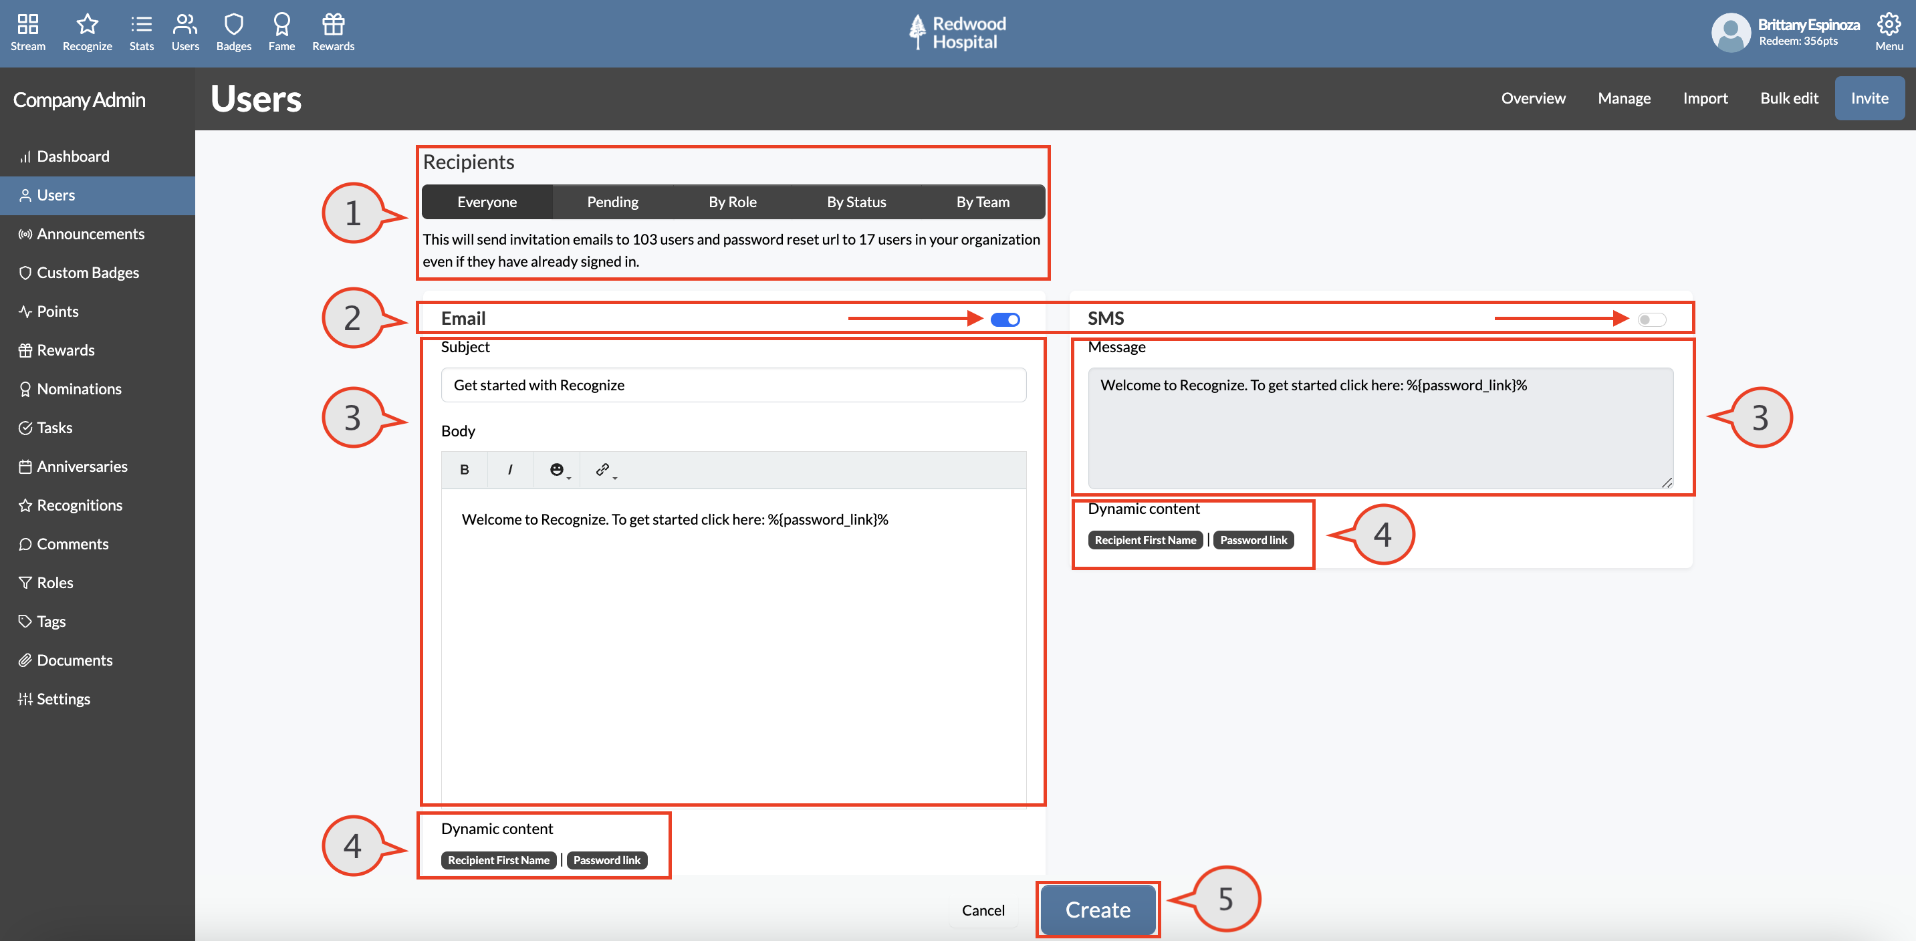Open Nominations in the sidebar
Screen dimensions: 1916x941
(x=98, y=389)
